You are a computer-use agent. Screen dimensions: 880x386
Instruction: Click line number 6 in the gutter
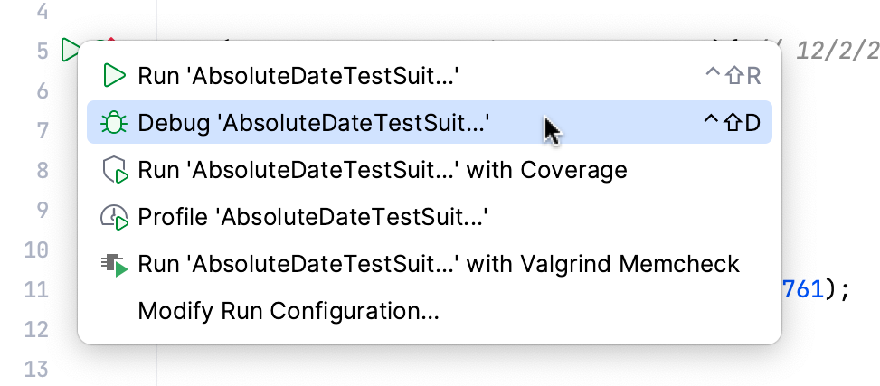click(x=42, y=90)
